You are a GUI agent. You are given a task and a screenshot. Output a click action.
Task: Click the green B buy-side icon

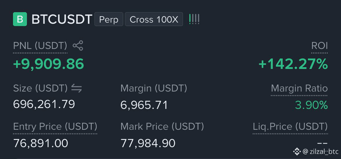20,19
